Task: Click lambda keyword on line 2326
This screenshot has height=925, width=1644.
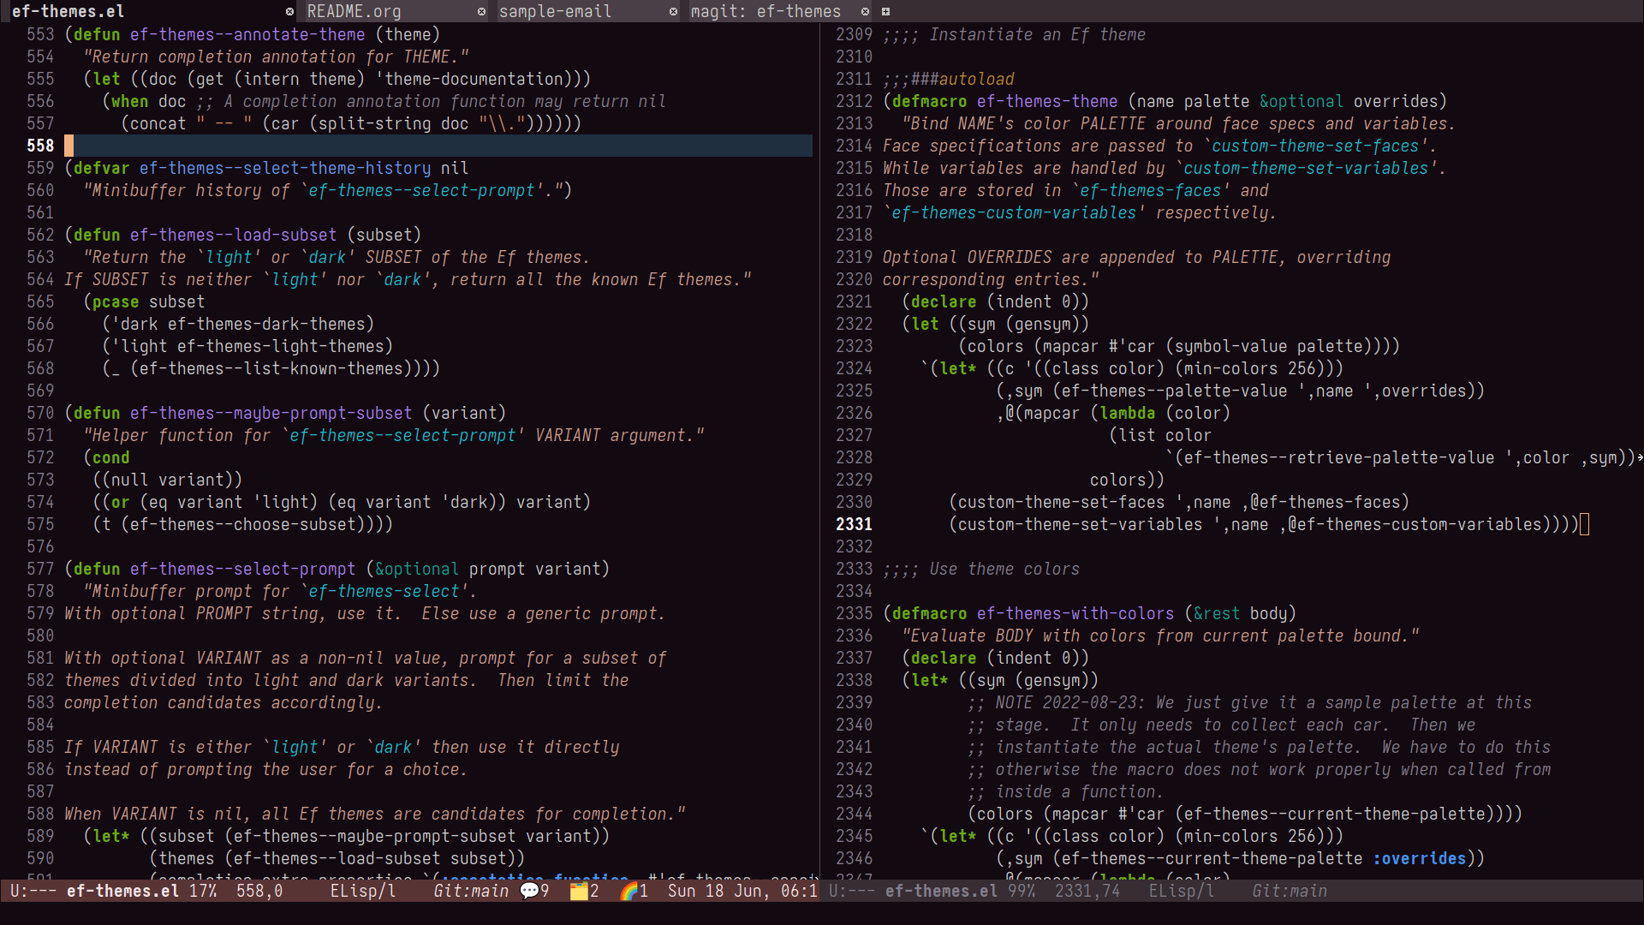Action: coord(1128,413)
